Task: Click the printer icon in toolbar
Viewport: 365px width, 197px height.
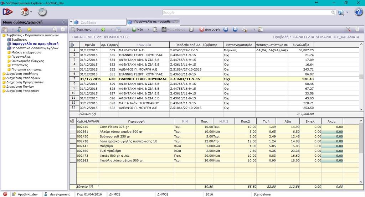Action: click(x=245, y=29)
